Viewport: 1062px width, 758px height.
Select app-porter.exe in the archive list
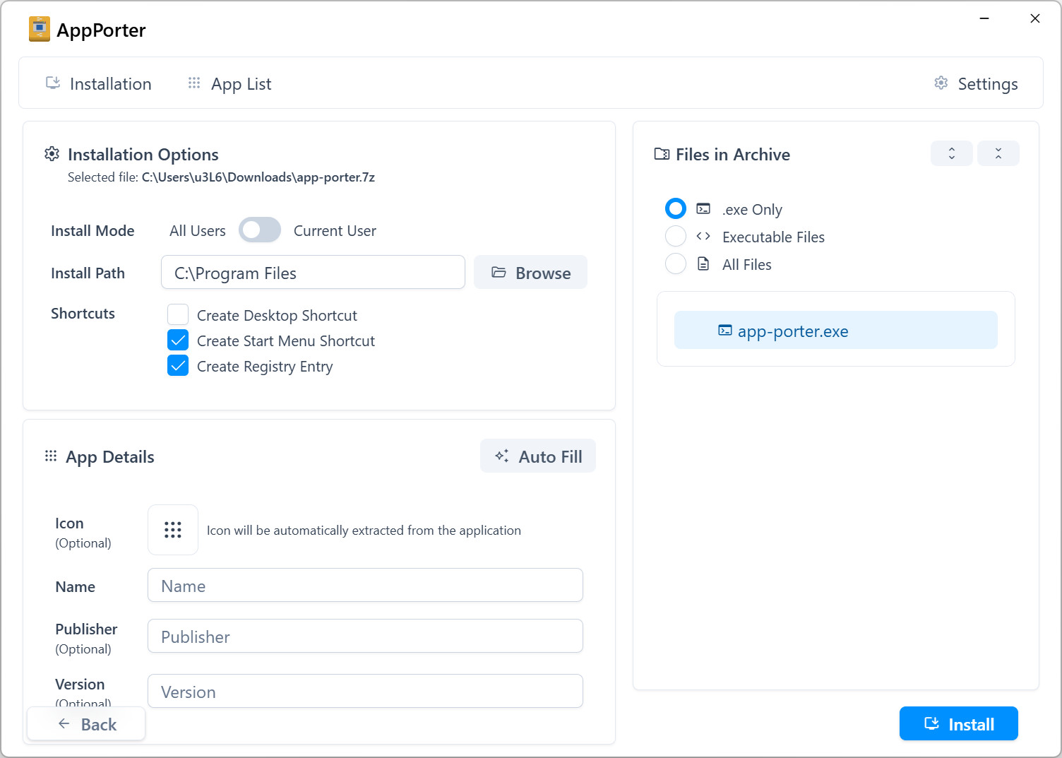point(836,331)
